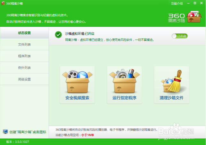Image resolution: width=206 pixels, height=145 pixels.
Task: Minimize the 360隔离沙箱 window
Action: [x=188, y=3]
